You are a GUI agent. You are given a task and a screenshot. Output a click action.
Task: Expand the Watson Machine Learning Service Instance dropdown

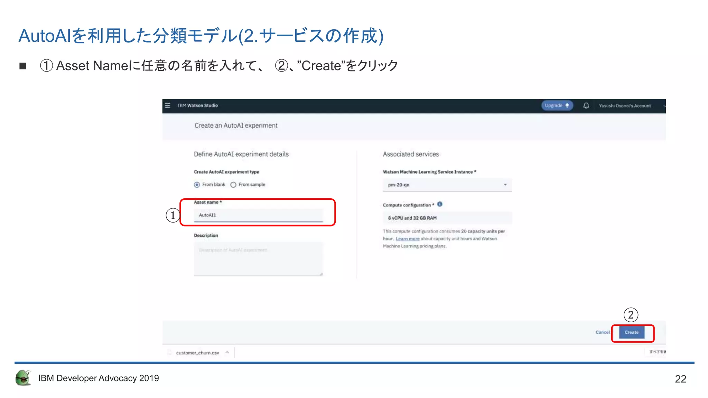coord(447,185)
